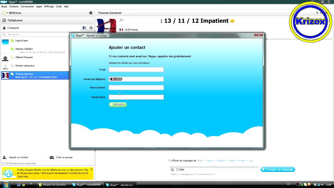The height and width of the screenshot is (188, 334).
Task: Open the +33 country code dropdown
Action: (116, 79)
